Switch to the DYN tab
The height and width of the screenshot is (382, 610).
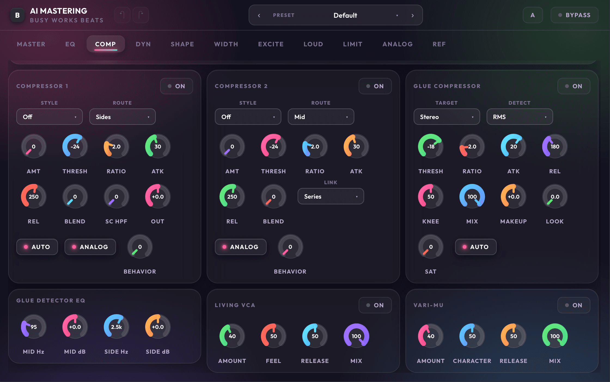click(x=143, y=44)
